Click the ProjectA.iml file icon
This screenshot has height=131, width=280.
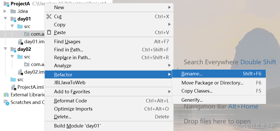click(x=13, y=87)
